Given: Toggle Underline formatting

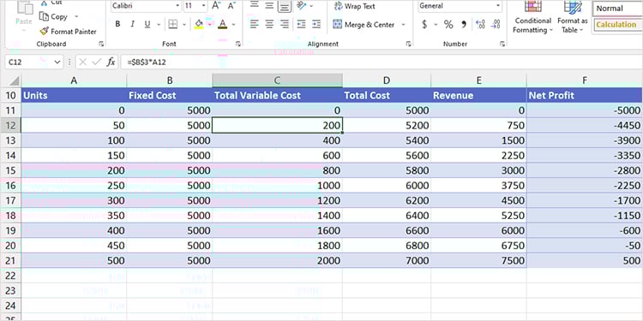Looking at the screenshot, I should tap(147, 24).
